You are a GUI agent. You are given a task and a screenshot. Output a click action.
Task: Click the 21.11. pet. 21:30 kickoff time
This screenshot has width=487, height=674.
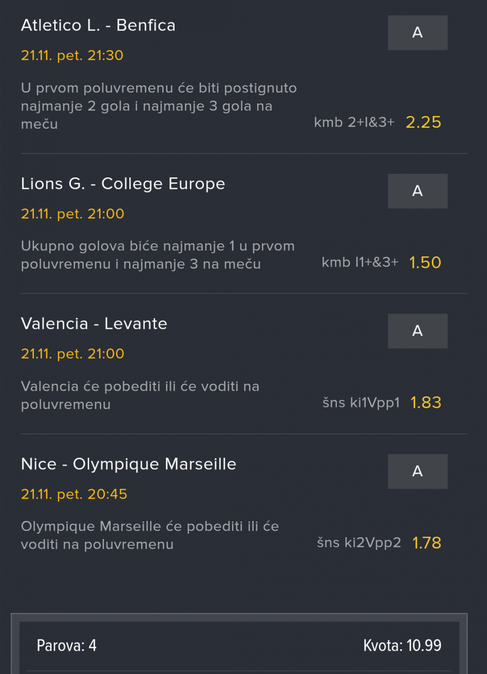[72, 55]
